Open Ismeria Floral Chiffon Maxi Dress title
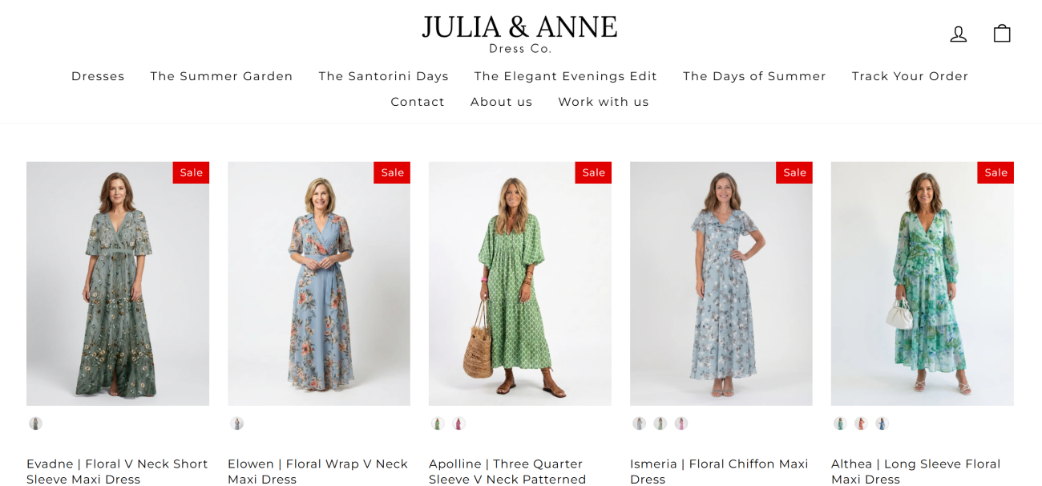Screen dimensions: 1042x486 (719, 472)
